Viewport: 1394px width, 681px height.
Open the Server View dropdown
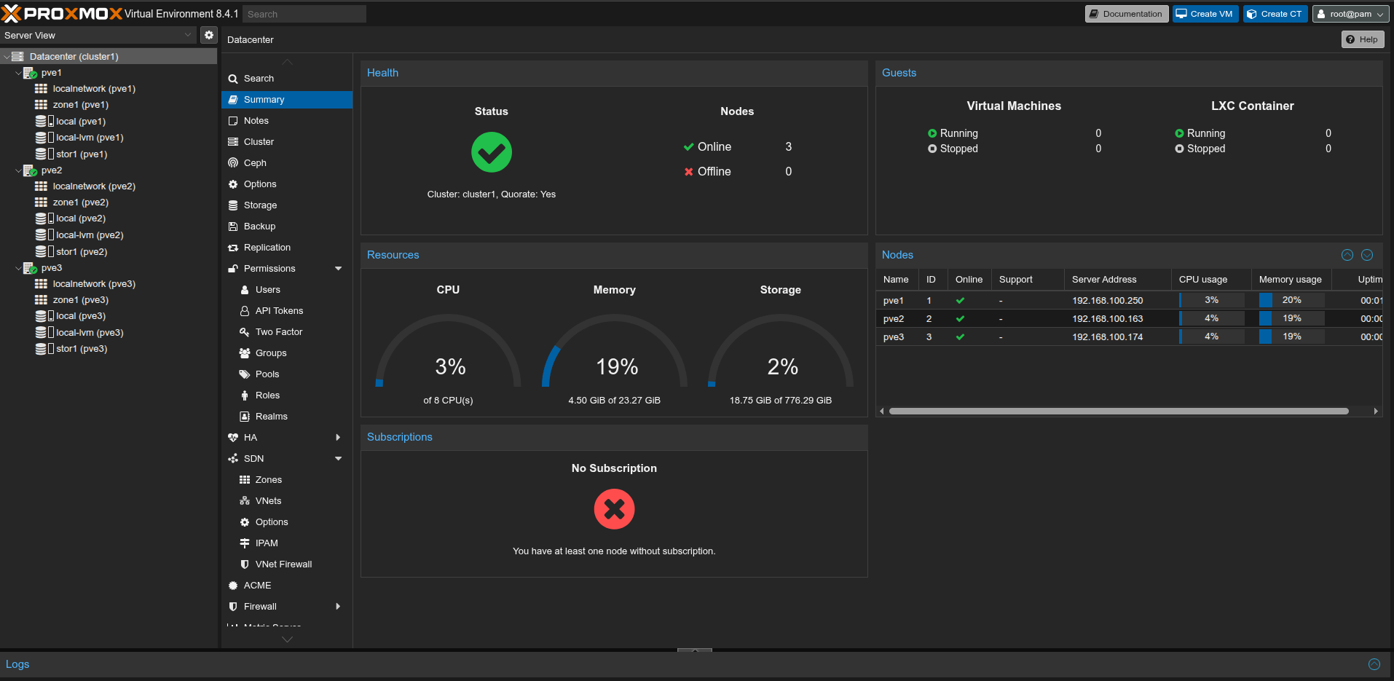pos(98,35)
